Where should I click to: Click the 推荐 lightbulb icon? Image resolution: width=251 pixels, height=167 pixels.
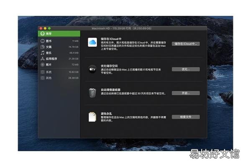(42, 33)
